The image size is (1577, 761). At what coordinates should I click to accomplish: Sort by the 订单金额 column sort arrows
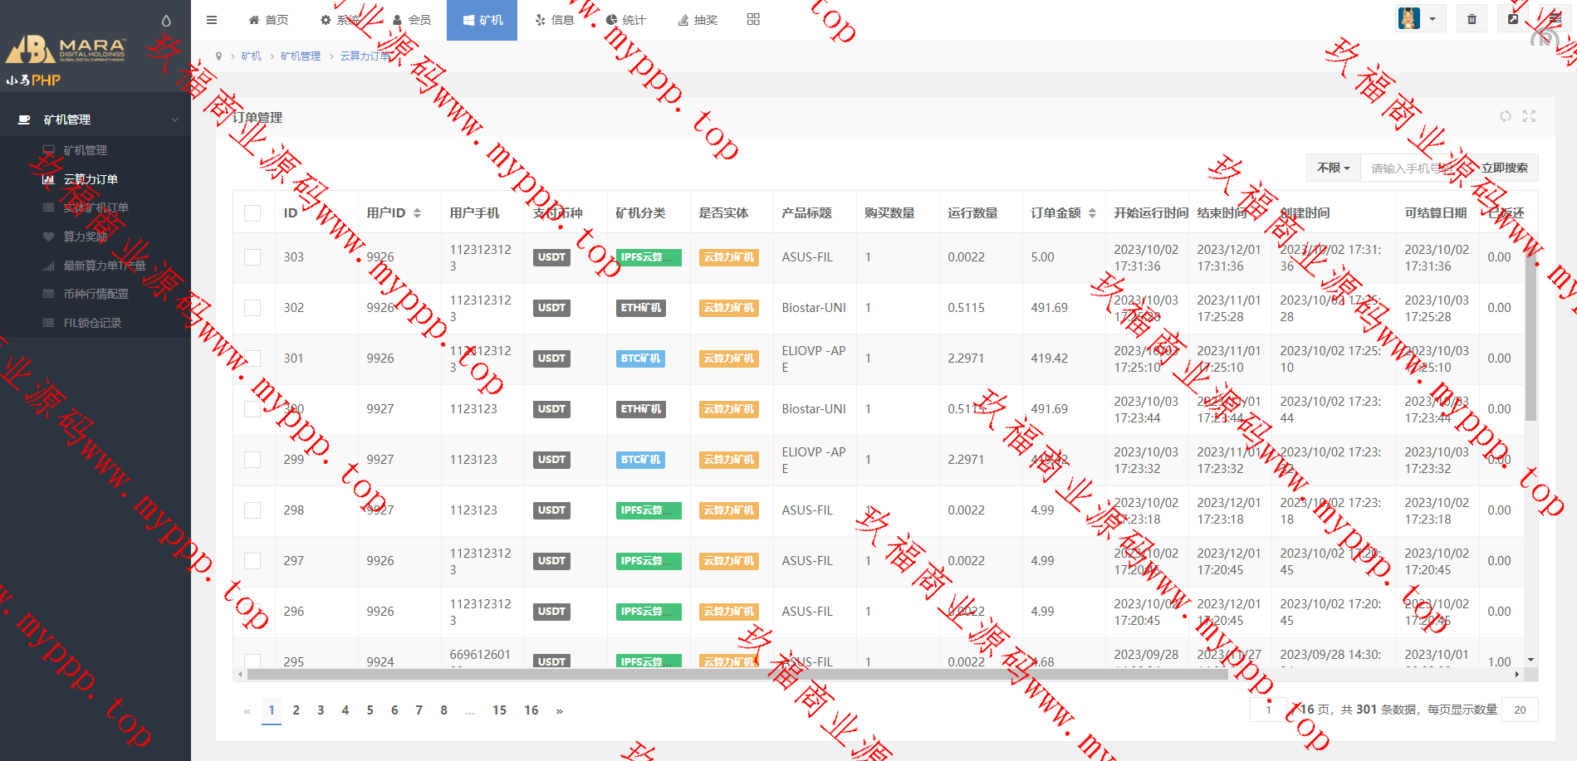(x=1092, y=213)
